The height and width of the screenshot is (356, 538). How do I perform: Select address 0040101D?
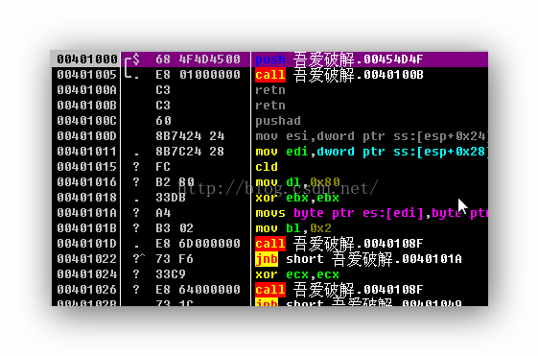pos(87,244)
